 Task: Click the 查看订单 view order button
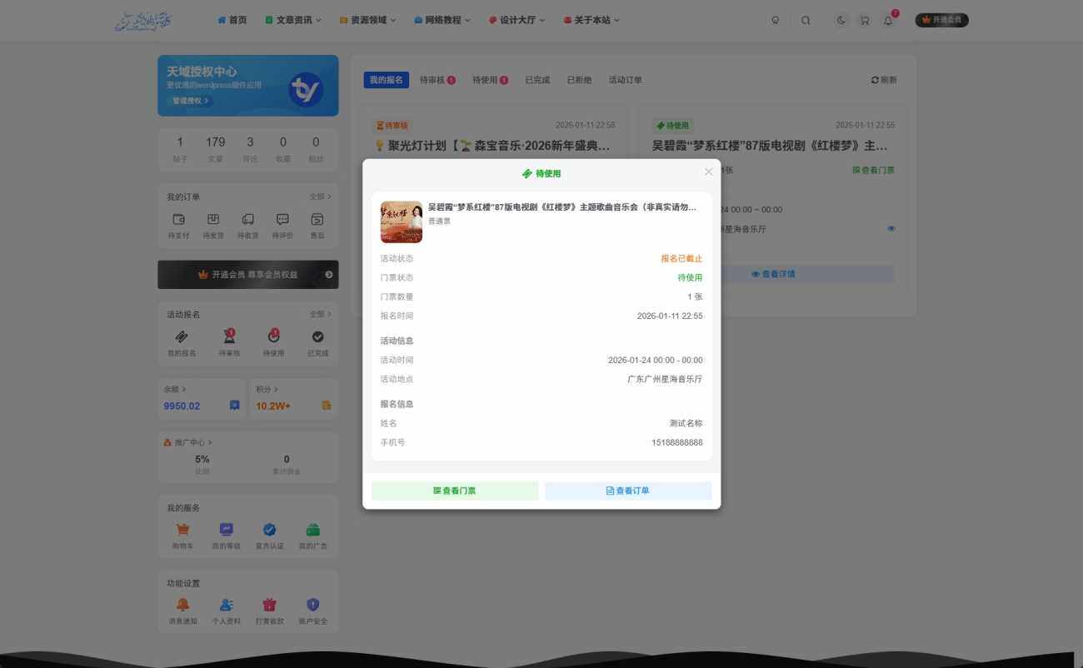628,491
